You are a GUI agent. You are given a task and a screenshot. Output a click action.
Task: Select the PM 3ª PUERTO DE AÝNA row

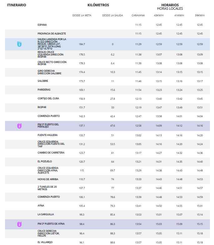107,224
